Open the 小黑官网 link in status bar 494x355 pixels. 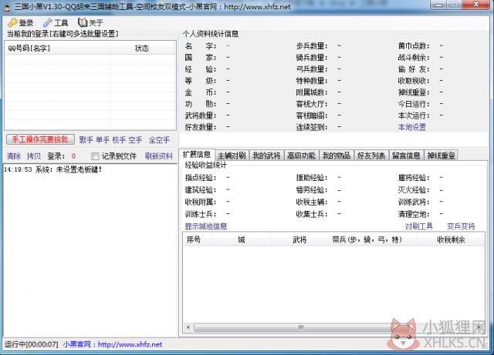point(113,344)
